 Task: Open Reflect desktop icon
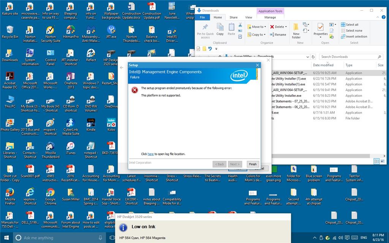tap(91, 55)
